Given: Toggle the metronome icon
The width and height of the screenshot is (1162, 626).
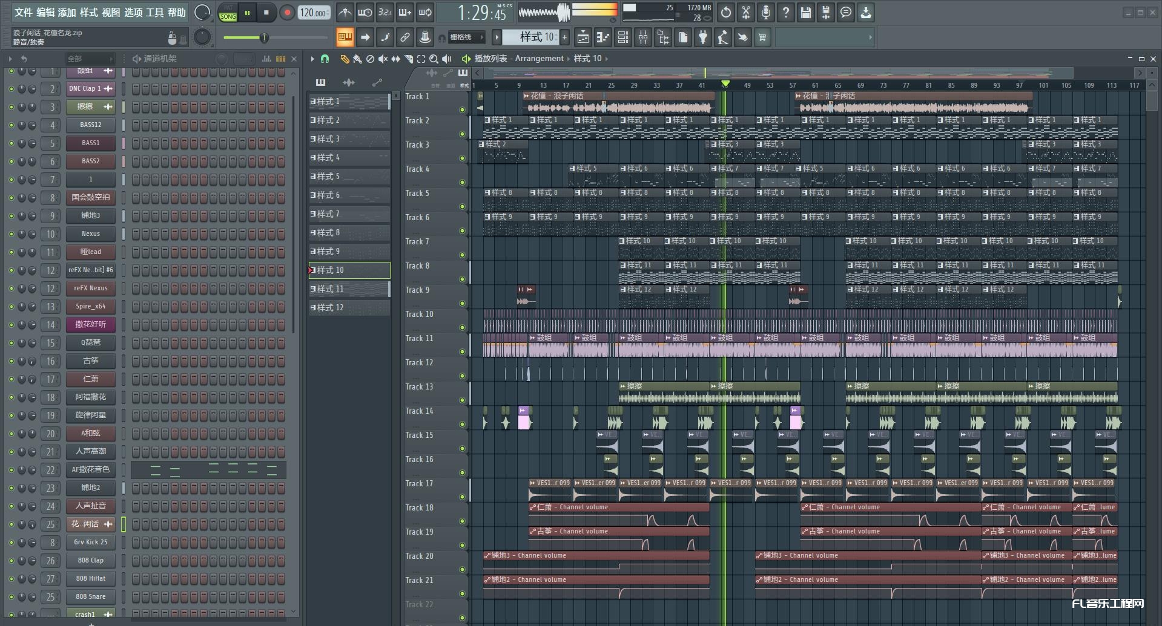Looking at the screenshot, I should 345,12.
